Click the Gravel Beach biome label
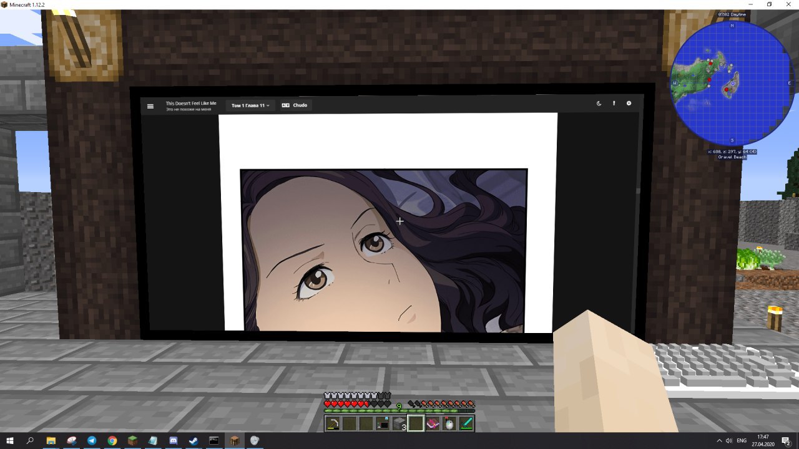This screenshot has width=799, height=449. (x=732, y=157)
